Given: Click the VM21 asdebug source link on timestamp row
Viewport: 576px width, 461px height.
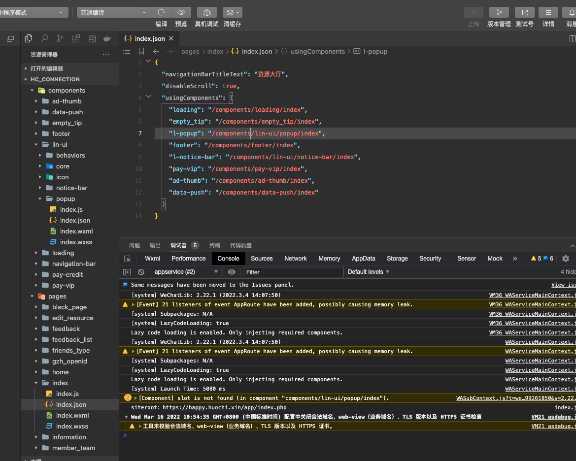Looking at the screenshot, I should [x=554, y=417].
